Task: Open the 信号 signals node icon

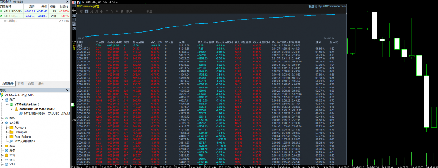Action: (7, 160)
